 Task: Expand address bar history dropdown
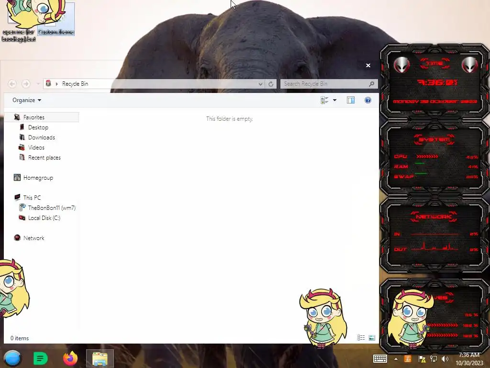[260, 84]
